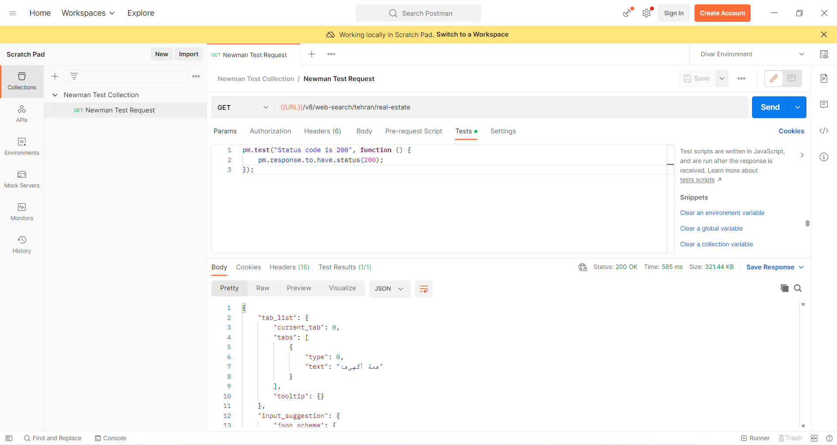Create a new collection with plus icon

point(55,76)
